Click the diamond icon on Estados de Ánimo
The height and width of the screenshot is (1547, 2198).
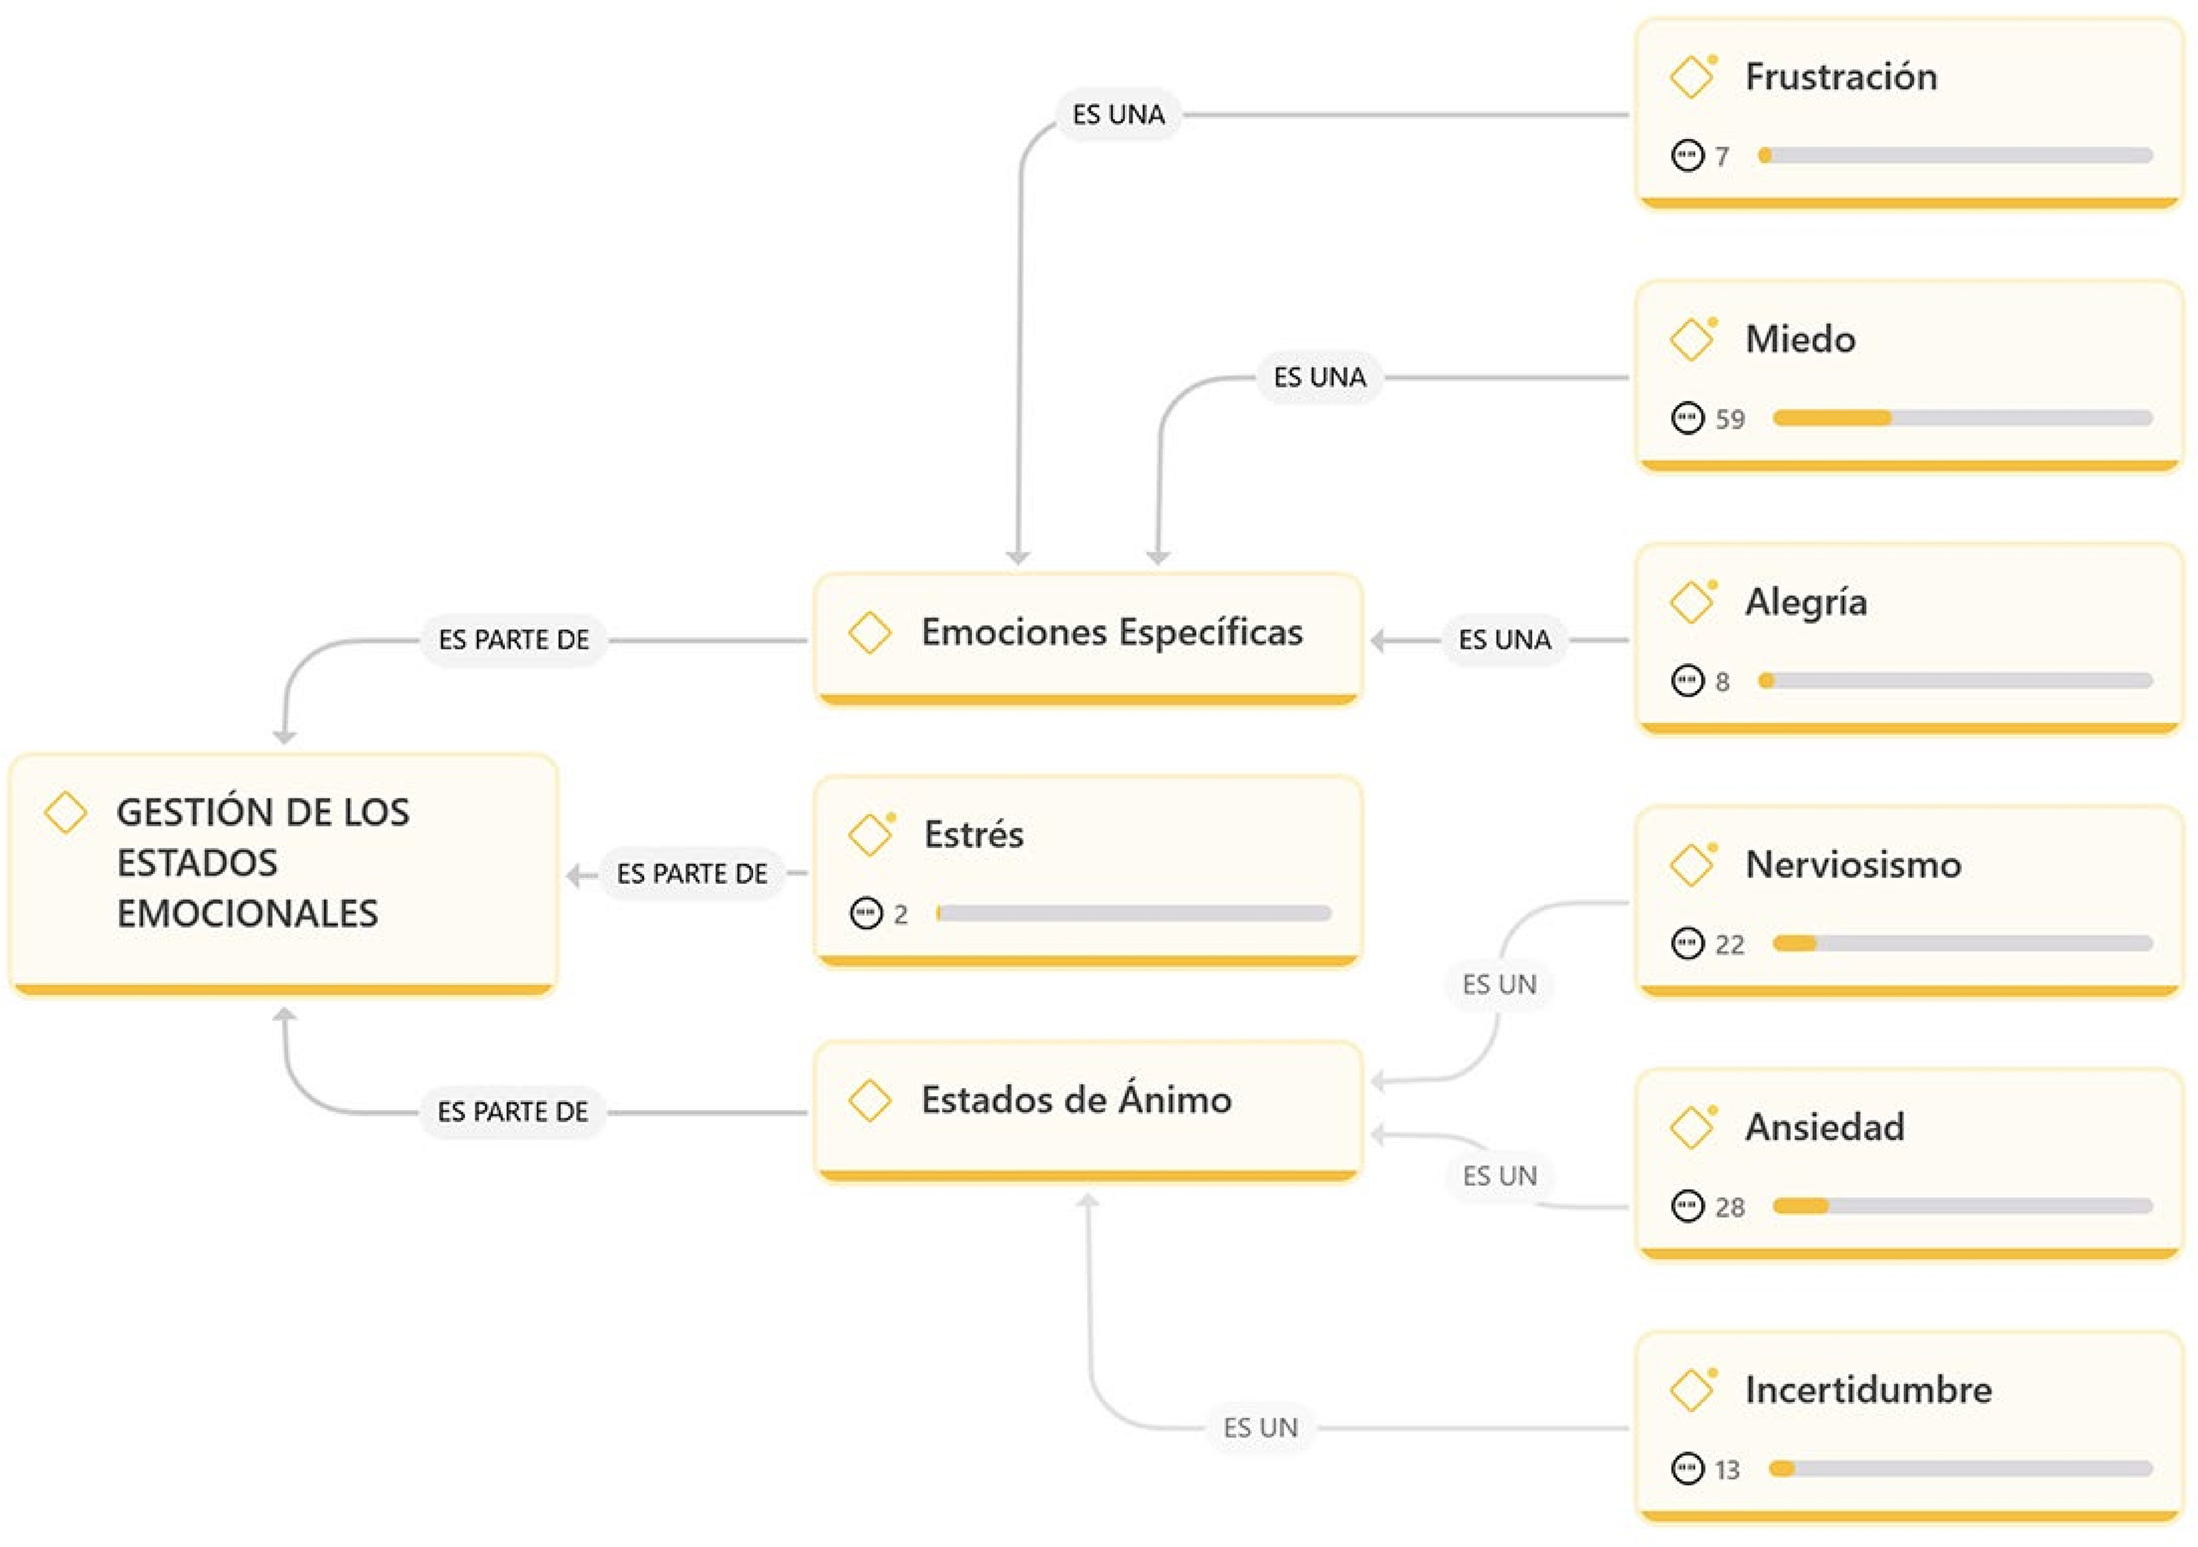(x=869, y=1100)
